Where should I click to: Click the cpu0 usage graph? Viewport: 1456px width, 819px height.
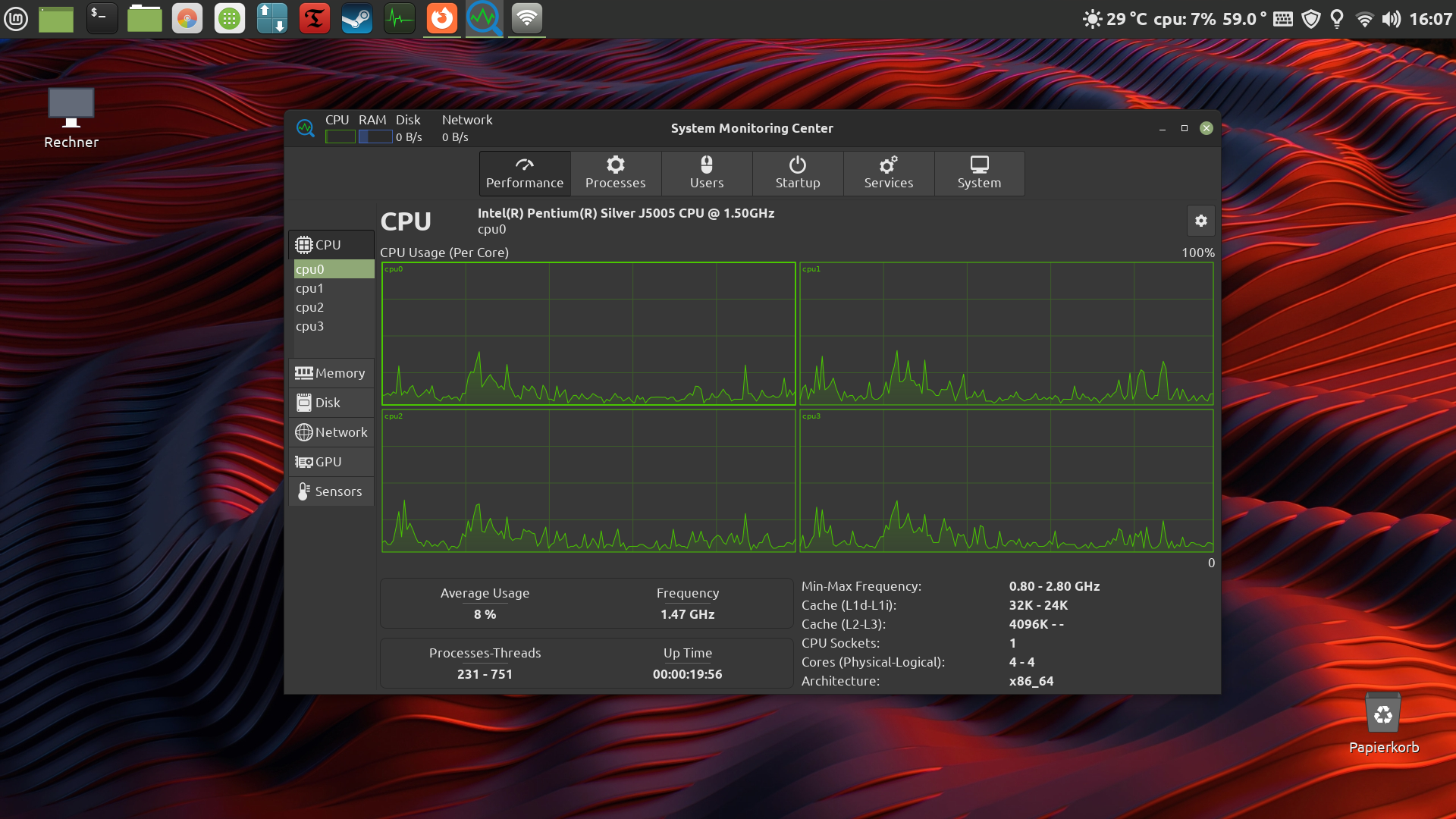pyautogui.click(x=588, y=334)
